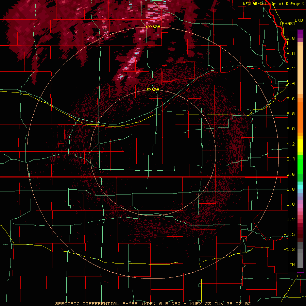This screenshot has width=306, height=306.
Task: Click the 9.0 scale value
Action: [x=291, y=53]
